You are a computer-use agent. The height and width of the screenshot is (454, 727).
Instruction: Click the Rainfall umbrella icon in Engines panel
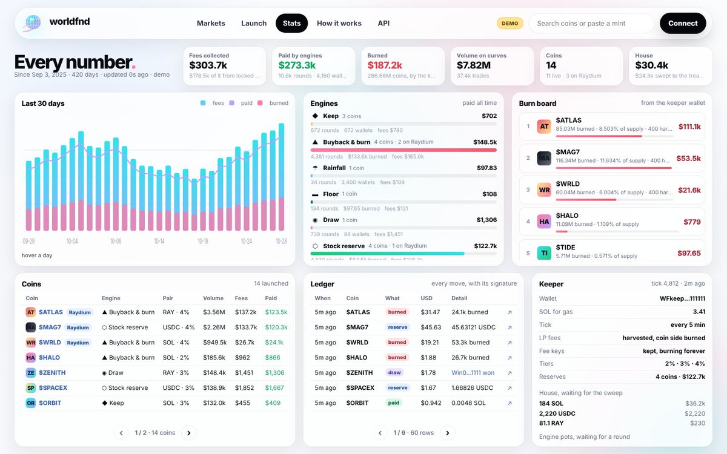tap(315, 168)
